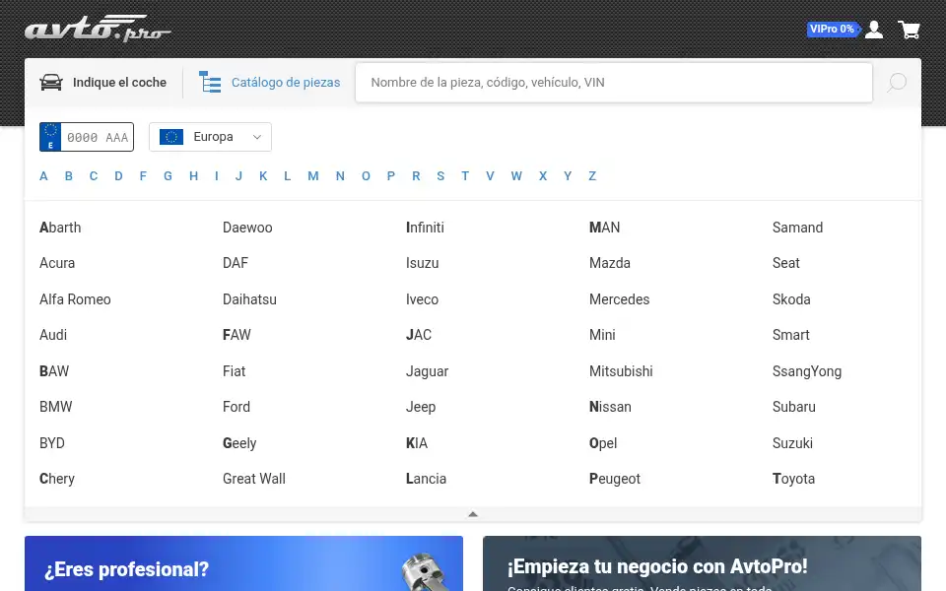946x591 pixels.
Task: Collapse the brand list with the up arrow
Action: (x=473, y=514)
